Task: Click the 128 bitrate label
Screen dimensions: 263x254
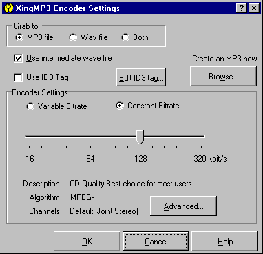Action: [x=140, y=159]
